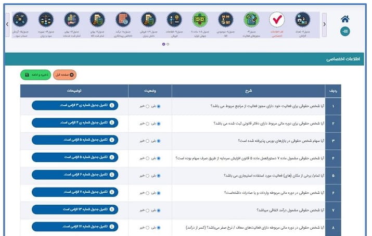The image size is (372, 236).
Task: Open orange document درآمد ناخالص پیمانکاری icon
Action: (123, 19)
